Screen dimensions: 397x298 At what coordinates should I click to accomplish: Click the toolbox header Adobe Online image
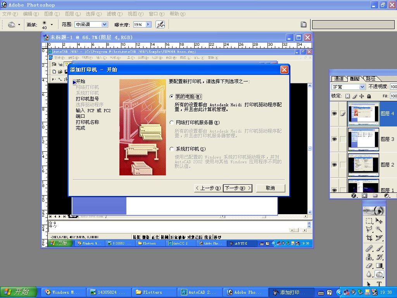(374, 210)
